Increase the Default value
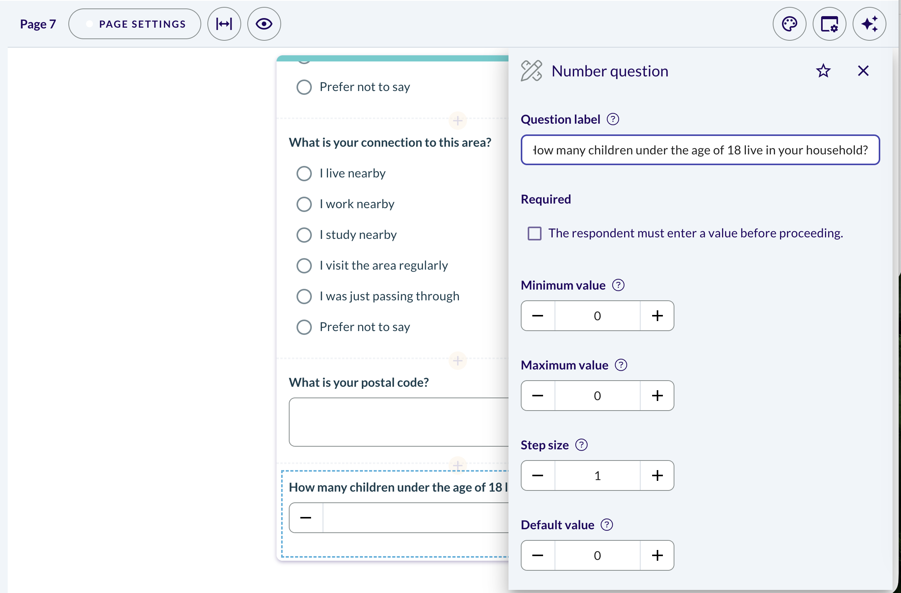Viewport: 901px width, 593px height. click(x=657, y=555)
